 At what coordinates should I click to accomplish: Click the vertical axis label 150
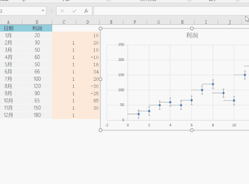point(121,75)
